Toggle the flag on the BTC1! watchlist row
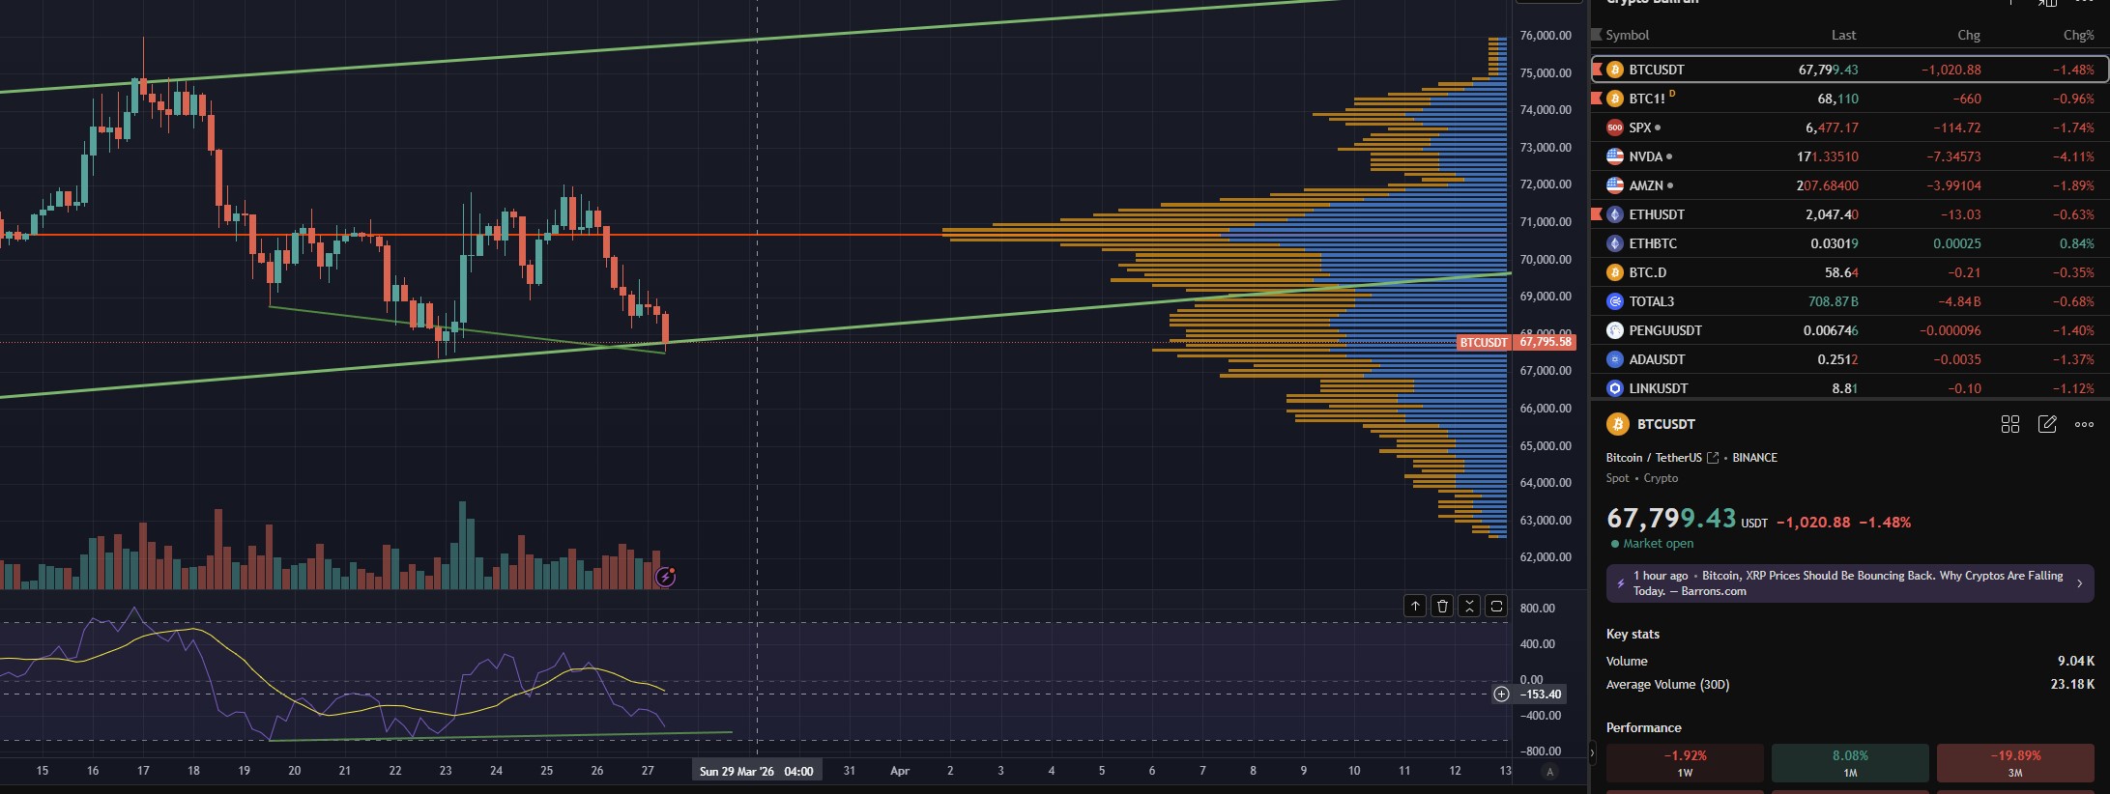Image resolution: width=2110 pixels, height=794 pixels. point(1597,99)
